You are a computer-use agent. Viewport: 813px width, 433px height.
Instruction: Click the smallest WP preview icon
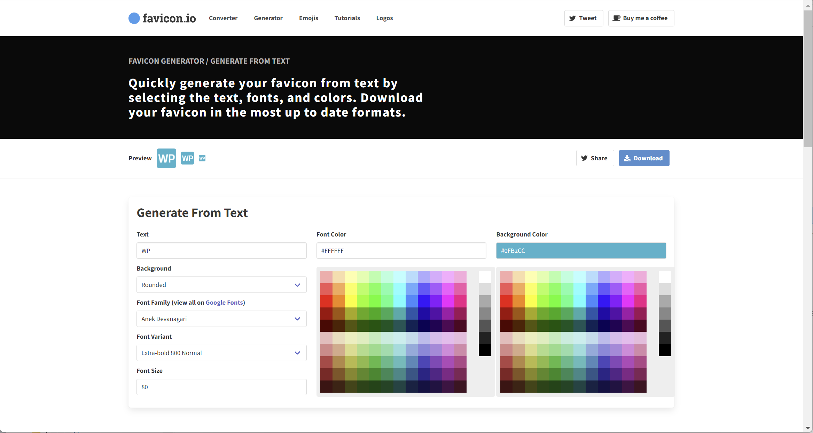(202, 158)
